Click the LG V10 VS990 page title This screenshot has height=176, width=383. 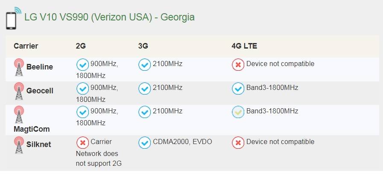109,17
